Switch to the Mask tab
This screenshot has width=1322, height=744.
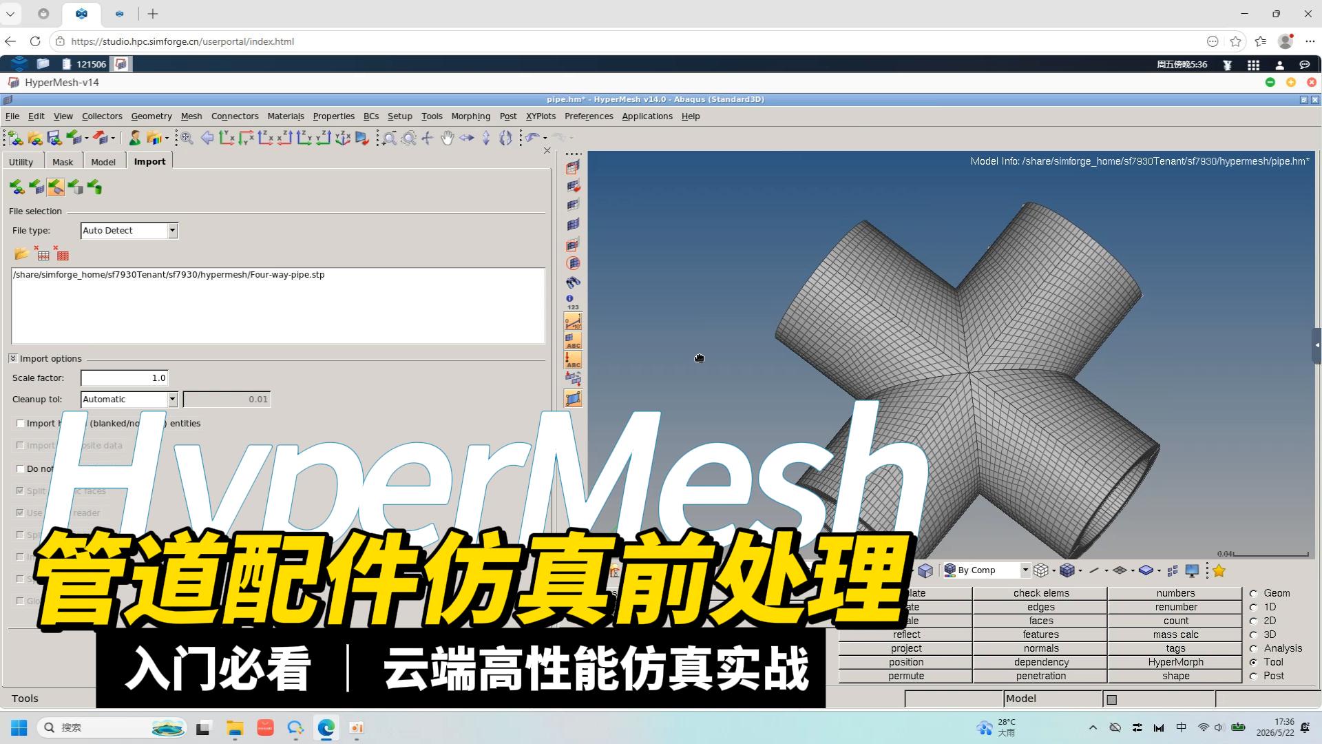pos(63,162)
